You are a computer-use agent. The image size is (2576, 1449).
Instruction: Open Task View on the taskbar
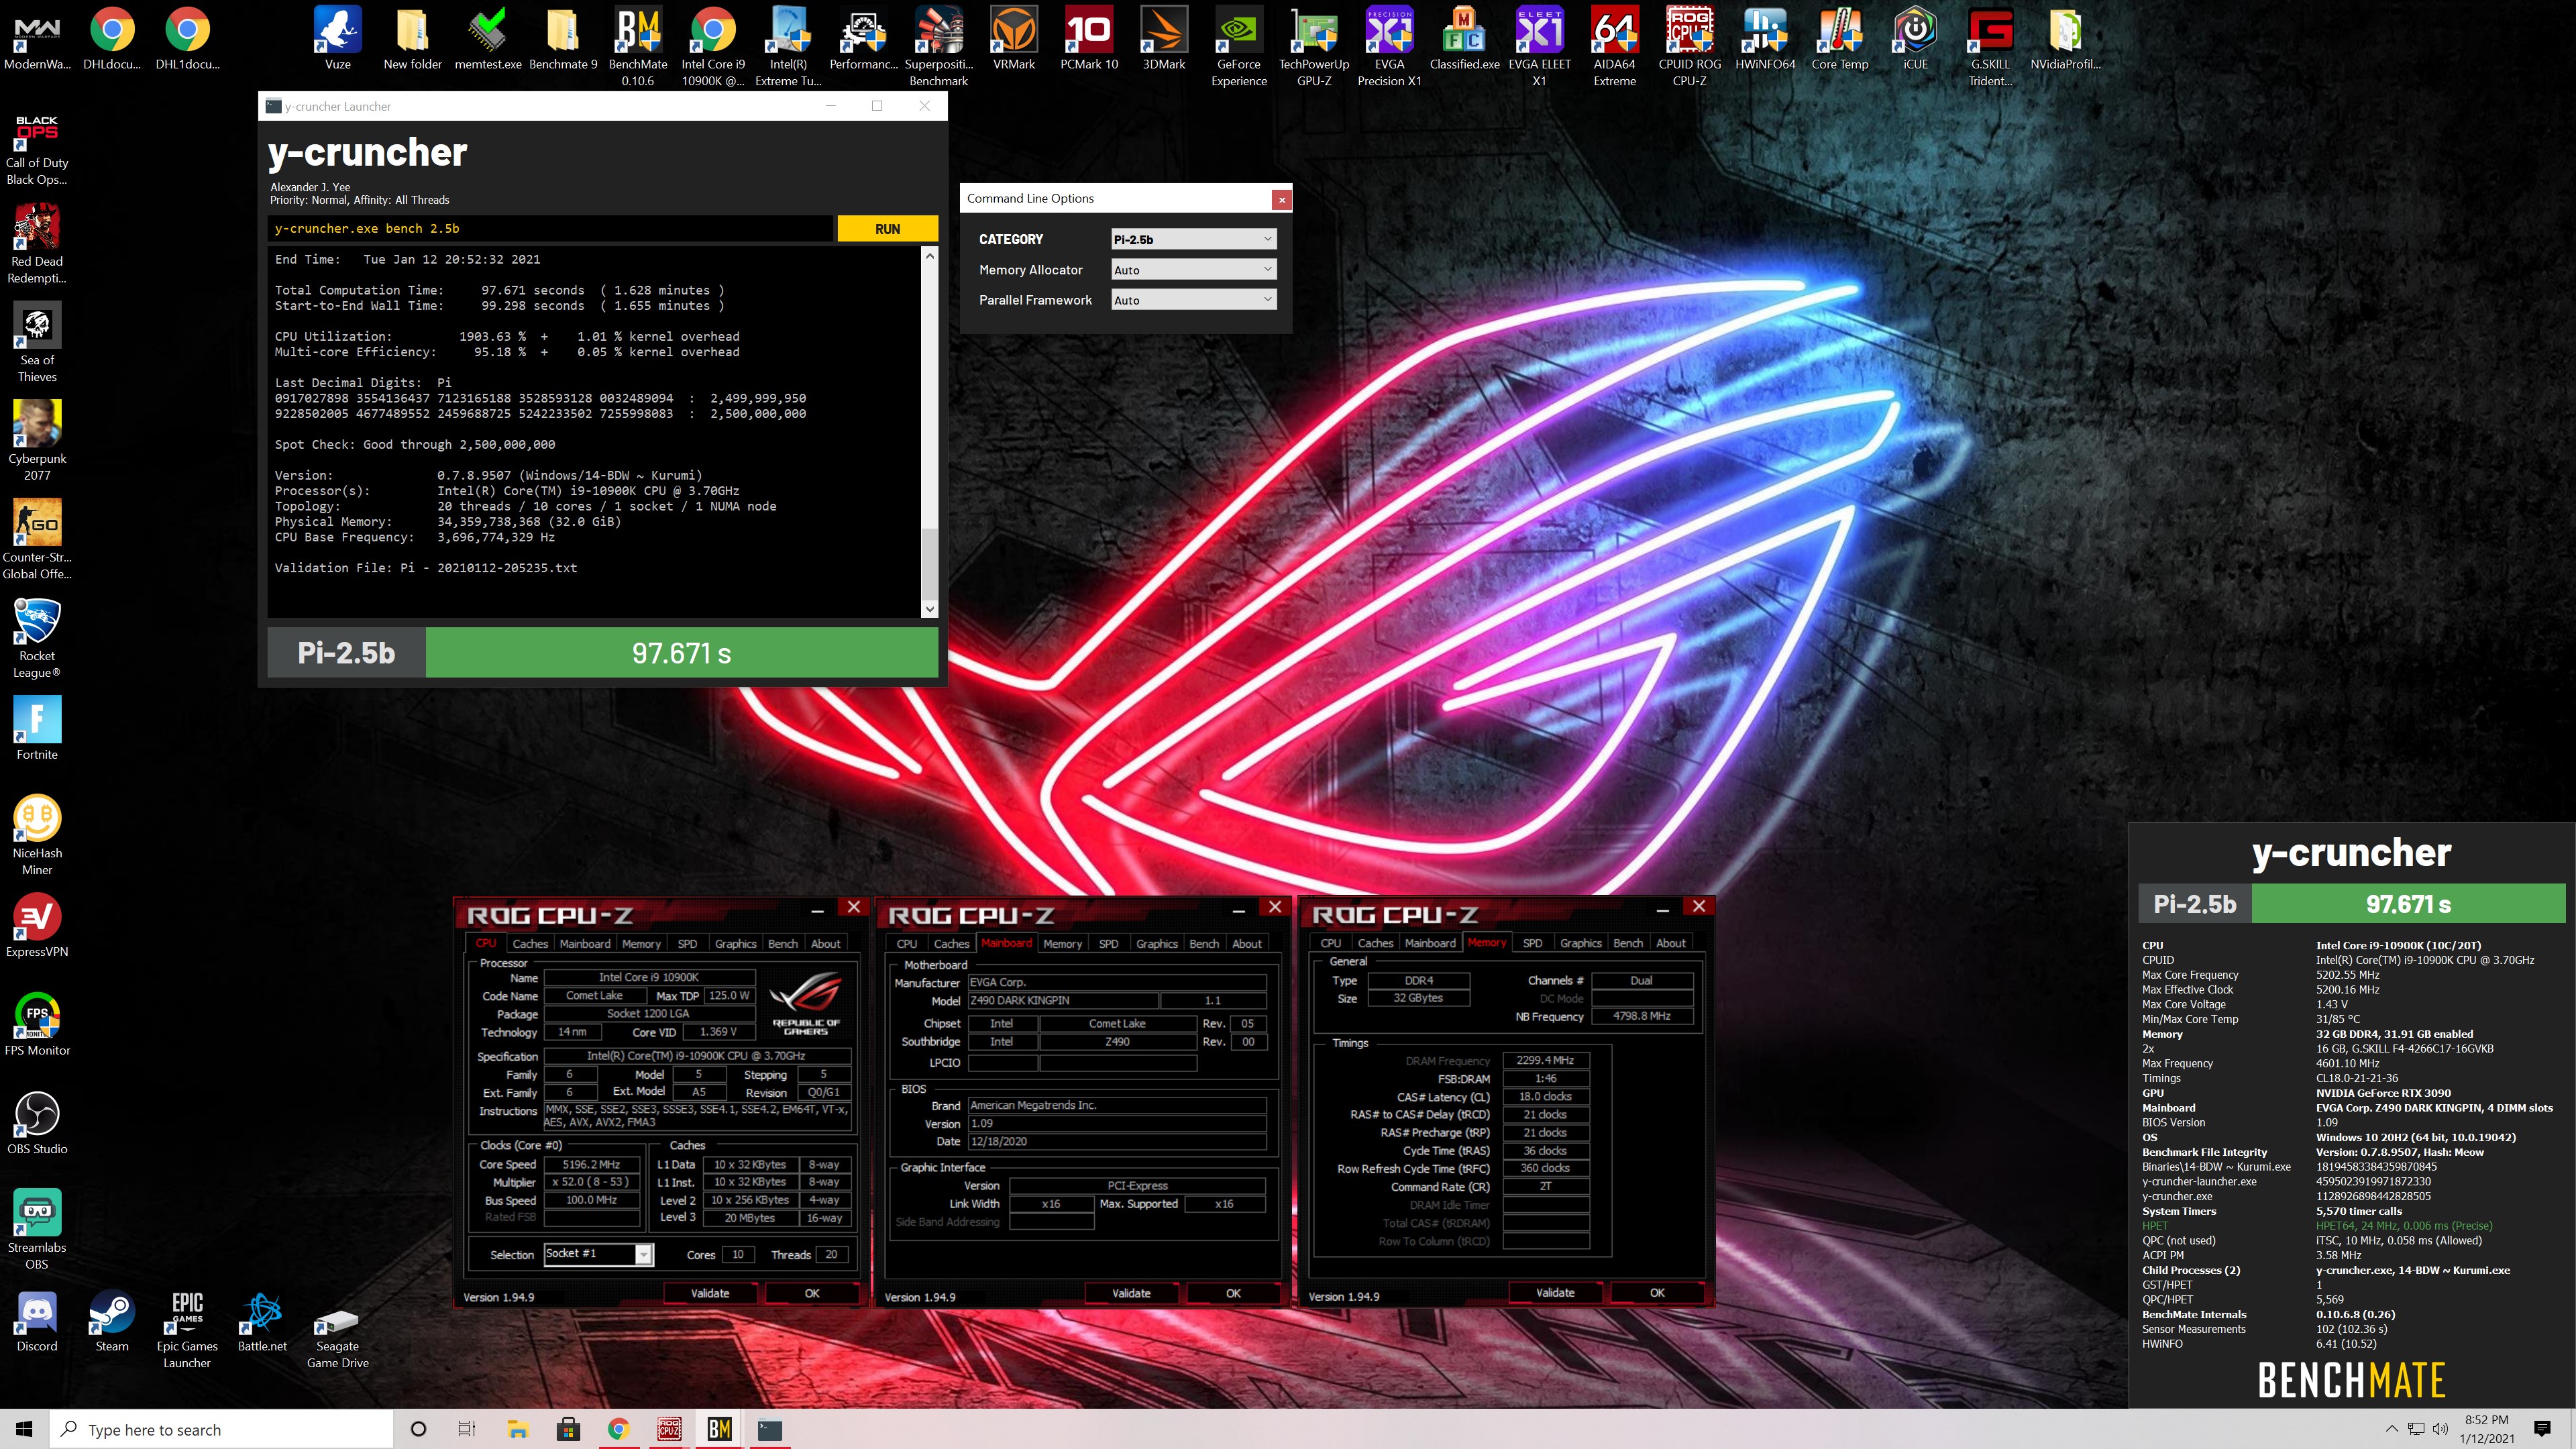[x=466, y=1429]
